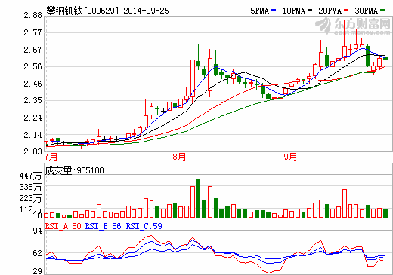Click the 2.03 price axis label

tap(32, 151)
